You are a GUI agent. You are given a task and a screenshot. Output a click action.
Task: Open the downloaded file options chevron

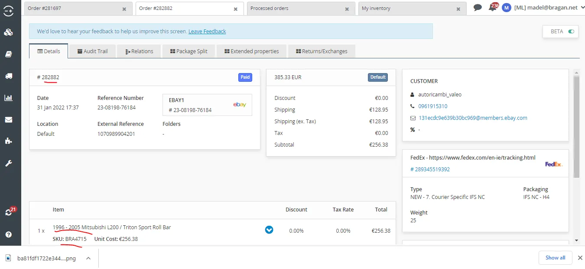pos(88,258)
